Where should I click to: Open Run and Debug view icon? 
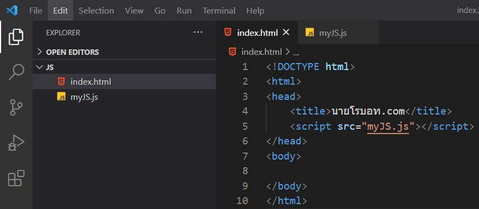[16, 143]
